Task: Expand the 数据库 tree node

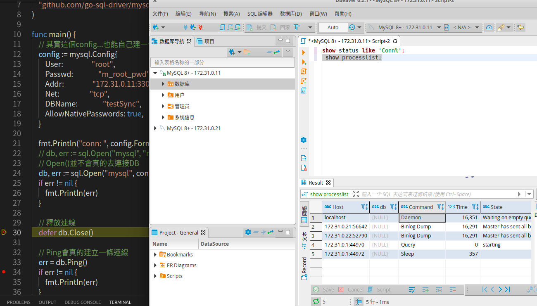Action: click(163, 84)
